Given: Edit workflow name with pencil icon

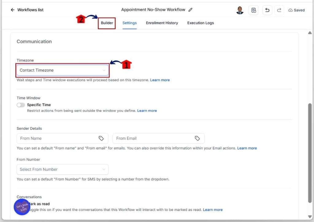Looking at the screenshot, I should coord(190,9).
